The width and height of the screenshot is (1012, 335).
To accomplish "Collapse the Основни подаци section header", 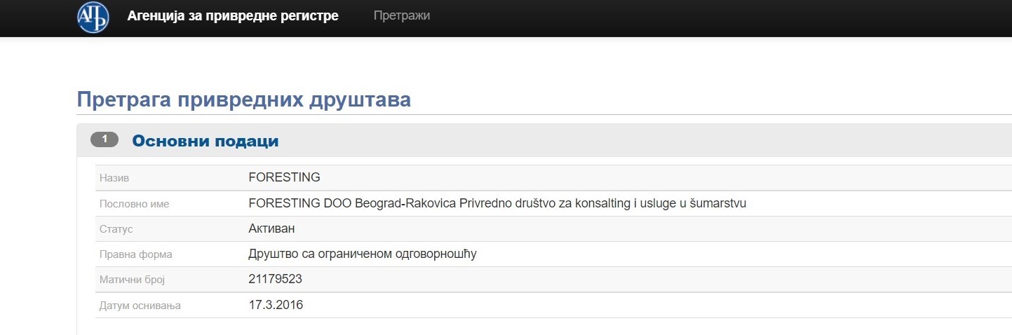I will [544, 140].
